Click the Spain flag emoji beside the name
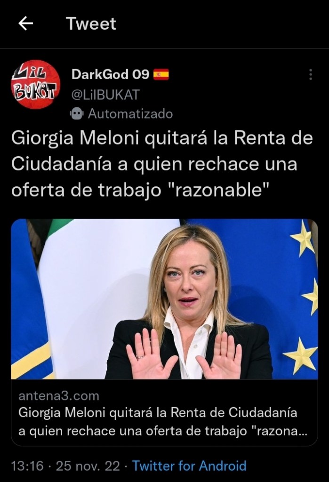 coord(161,74)
